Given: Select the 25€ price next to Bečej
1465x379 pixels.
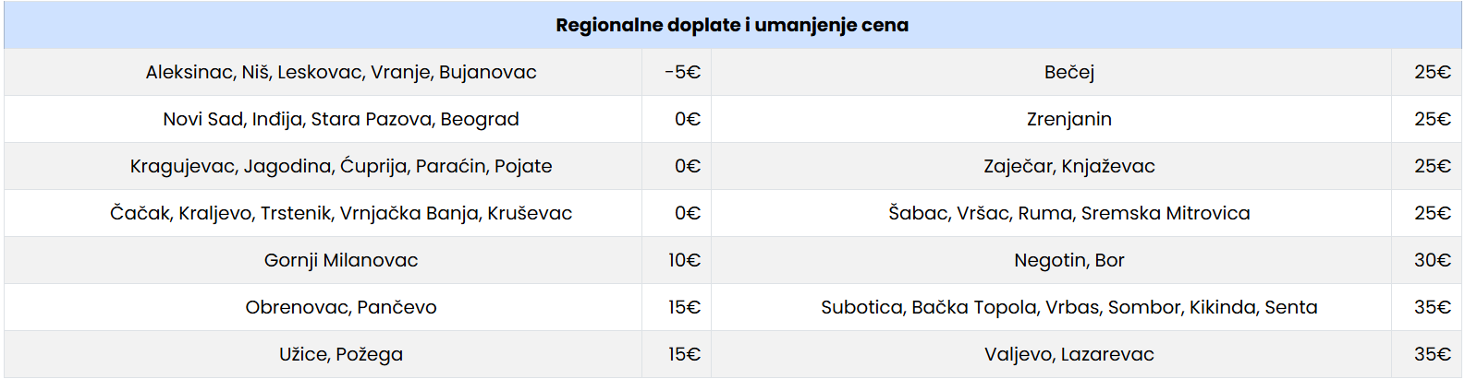Looking at the screenshot, I should click(1432, 72).
